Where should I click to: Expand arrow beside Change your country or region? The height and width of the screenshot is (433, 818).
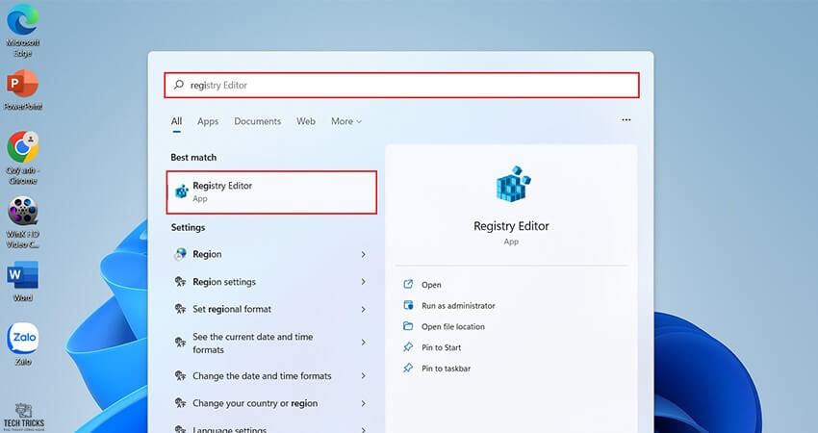coord(363,403)
